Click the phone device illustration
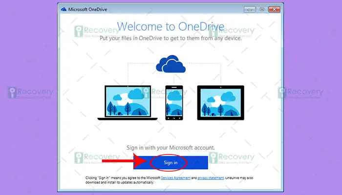342x195 pixels. (x=174, y=103)
